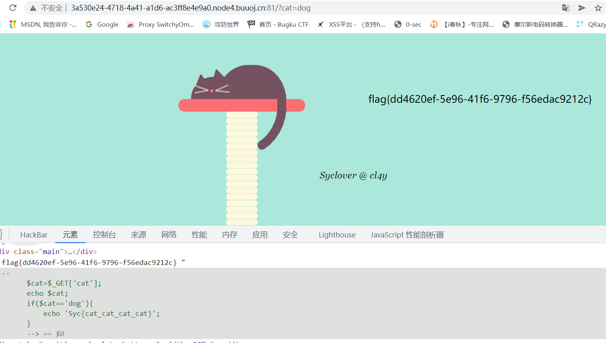Switch to the 控制台 console tab
This screenshot has height=343, width=606.
coord(104,235)
